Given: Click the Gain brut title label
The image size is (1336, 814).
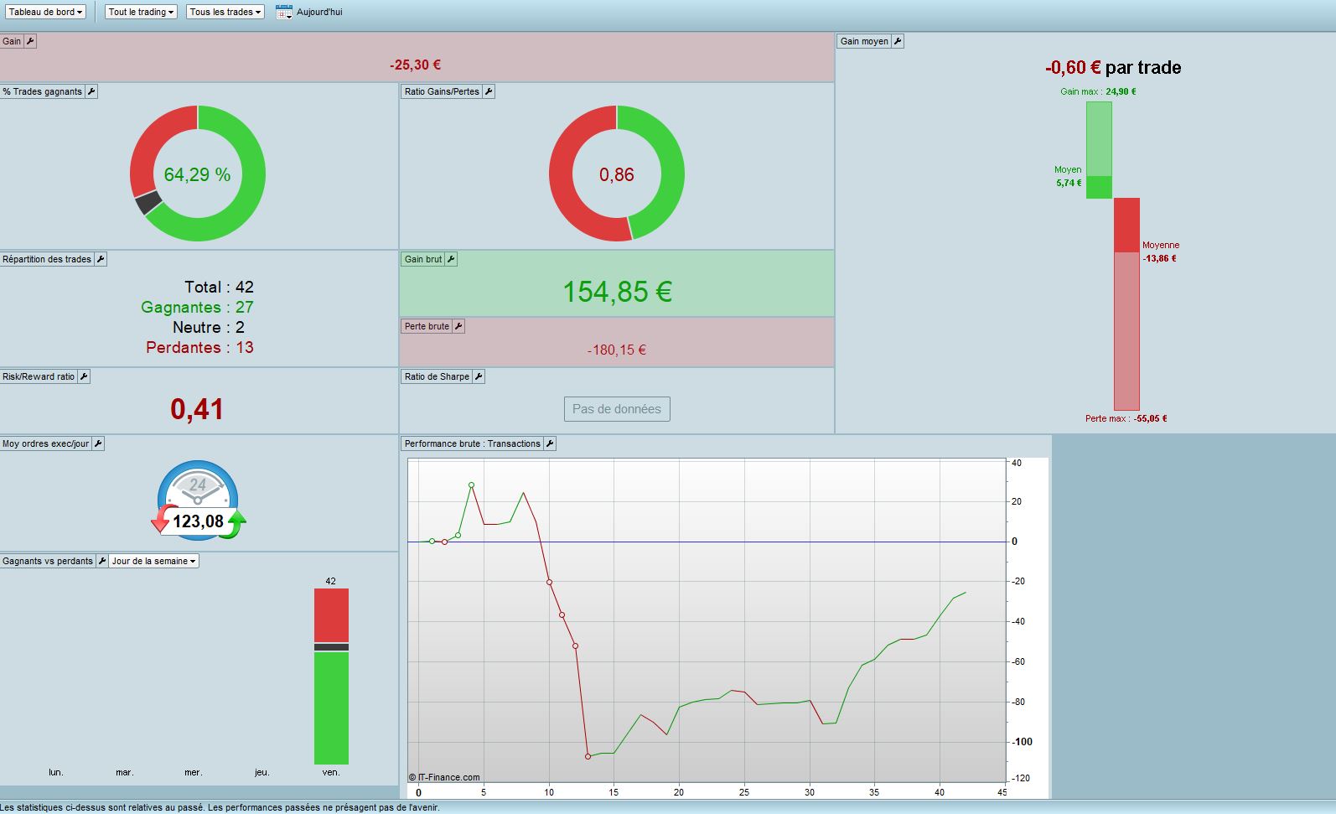Looking at the screenshot, I should (x=423, y=259).
